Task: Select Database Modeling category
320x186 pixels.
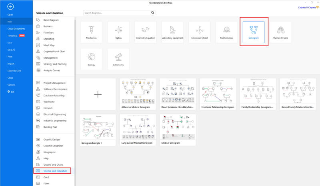Action: [x=54, y=95]
